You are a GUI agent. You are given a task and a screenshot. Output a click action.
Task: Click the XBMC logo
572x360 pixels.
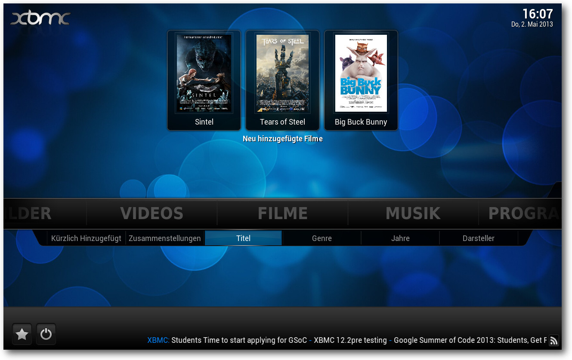40,19
